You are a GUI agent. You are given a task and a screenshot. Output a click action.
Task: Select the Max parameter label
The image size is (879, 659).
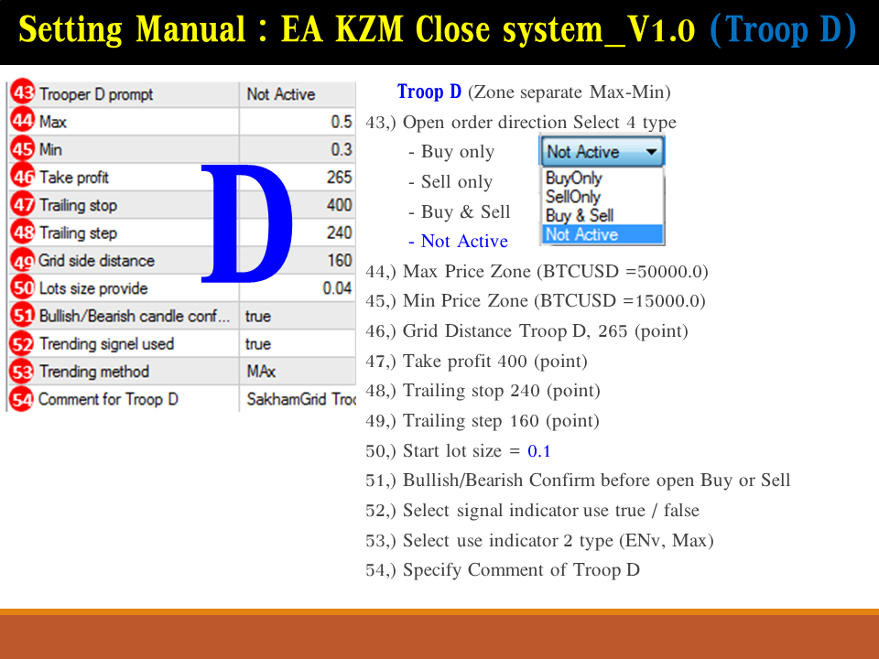53,122
